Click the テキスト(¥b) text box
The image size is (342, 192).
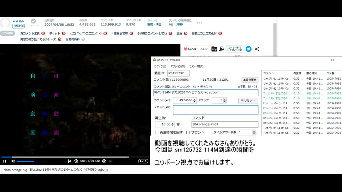pyautogui.click(x=216, y=110)
